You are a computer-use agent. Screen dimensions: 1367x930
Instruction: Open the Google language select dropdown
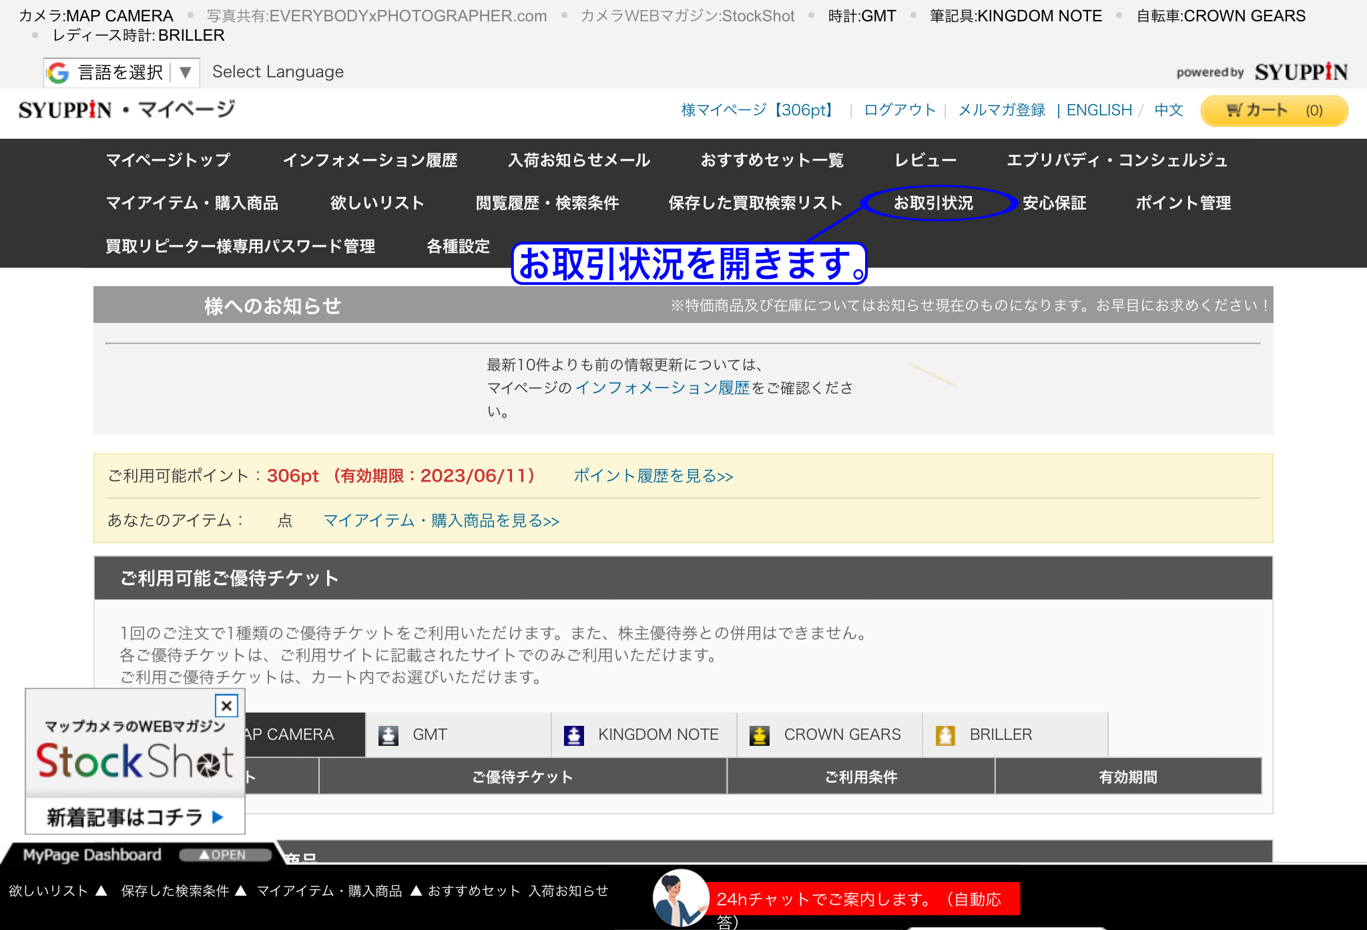tap(122, 72)
